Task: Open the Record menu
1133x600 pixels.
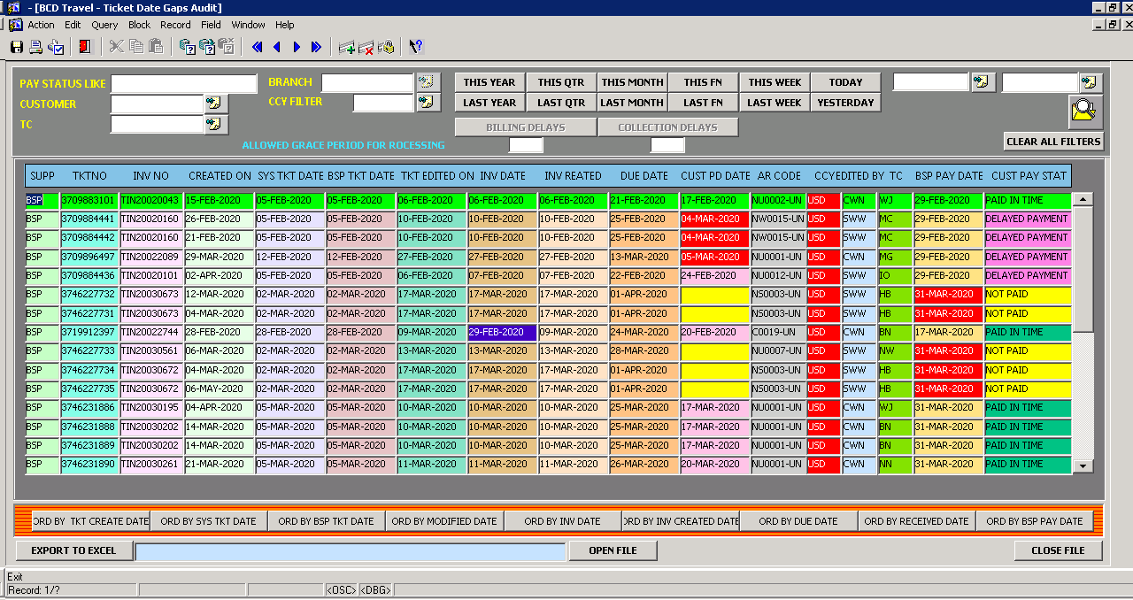Action: 175,25
